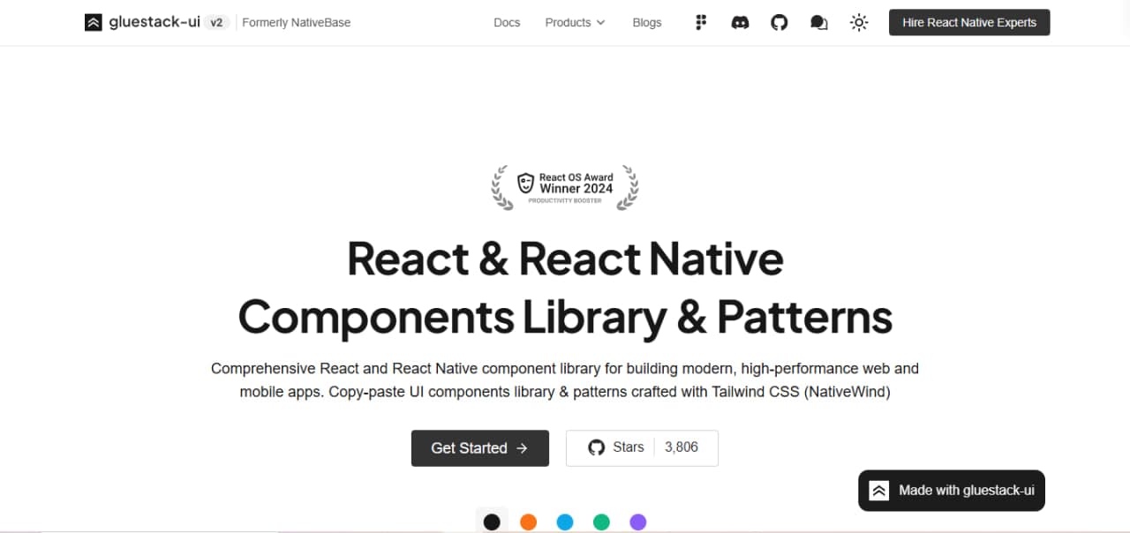Click the v2 version badge
1130x533 pixels.
pyautogui.click(x=216, y=23)
